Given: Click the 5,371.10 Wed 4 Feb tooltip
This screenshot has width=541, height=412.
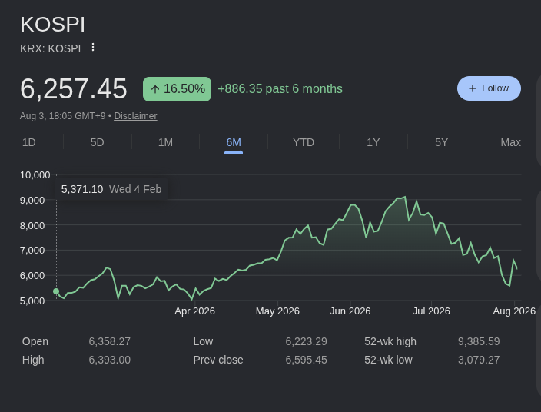Looking at the screenshot, I should point(111,189).
